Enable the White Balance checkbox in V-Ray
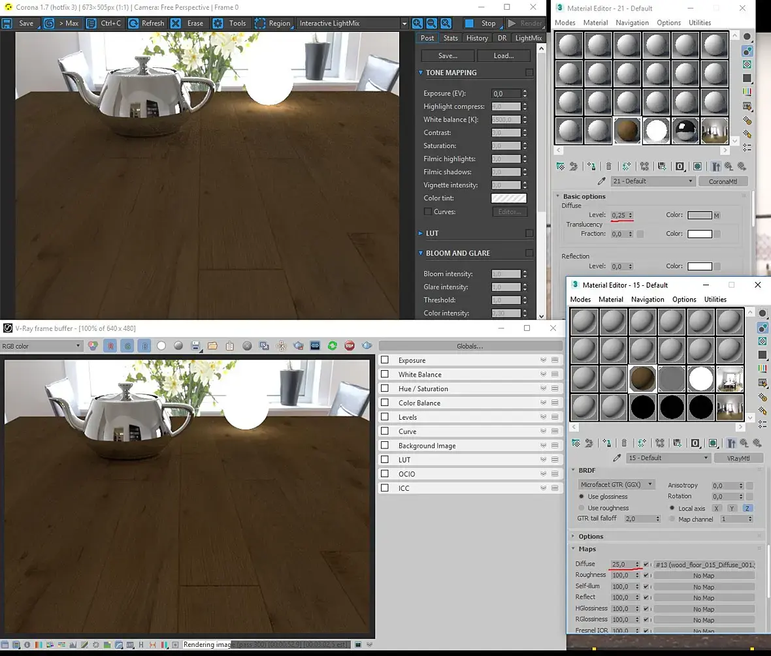The height and width of the screenshot is (656, 771). click(385, 375)
